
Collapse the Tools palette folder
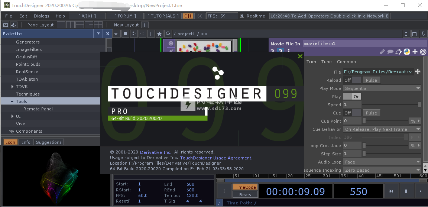pos(12,101)
